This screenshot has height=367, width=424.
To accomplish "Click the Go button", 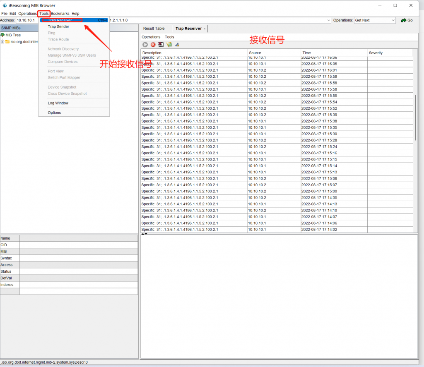I will click(x=407, y=20).
